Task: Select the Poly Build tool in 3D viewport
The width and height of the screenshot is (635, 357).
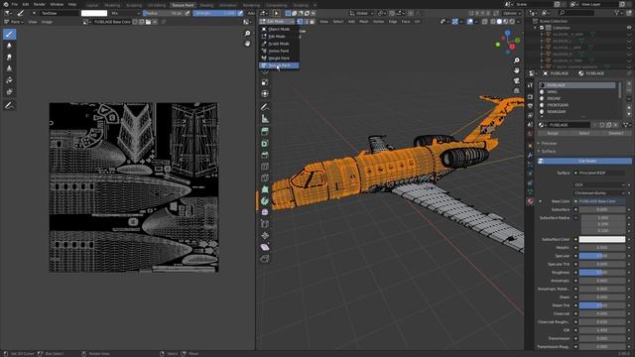Action: click(x=265, y=189)
